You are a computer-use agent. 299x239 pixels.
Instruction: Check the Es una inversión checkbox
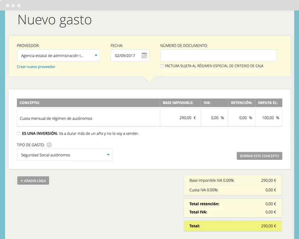tap(18, 134)
